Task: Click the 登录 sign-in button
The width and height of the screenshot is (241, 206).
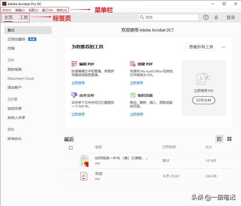Action: click(x=230, y=18)
